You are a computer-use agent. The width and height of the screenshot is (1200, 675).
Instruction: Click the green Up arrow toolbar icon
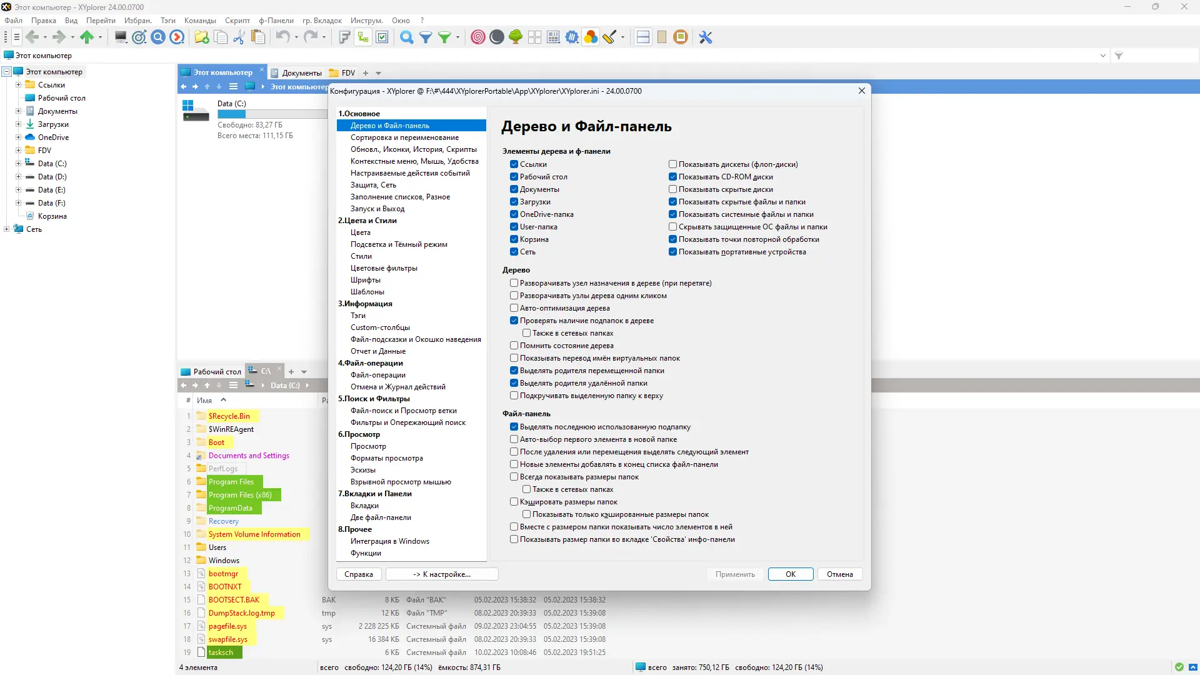[87, 37]
